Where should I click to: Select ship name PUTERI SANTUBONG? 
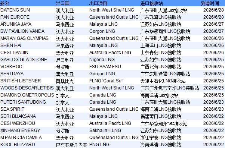coord(23,102)
